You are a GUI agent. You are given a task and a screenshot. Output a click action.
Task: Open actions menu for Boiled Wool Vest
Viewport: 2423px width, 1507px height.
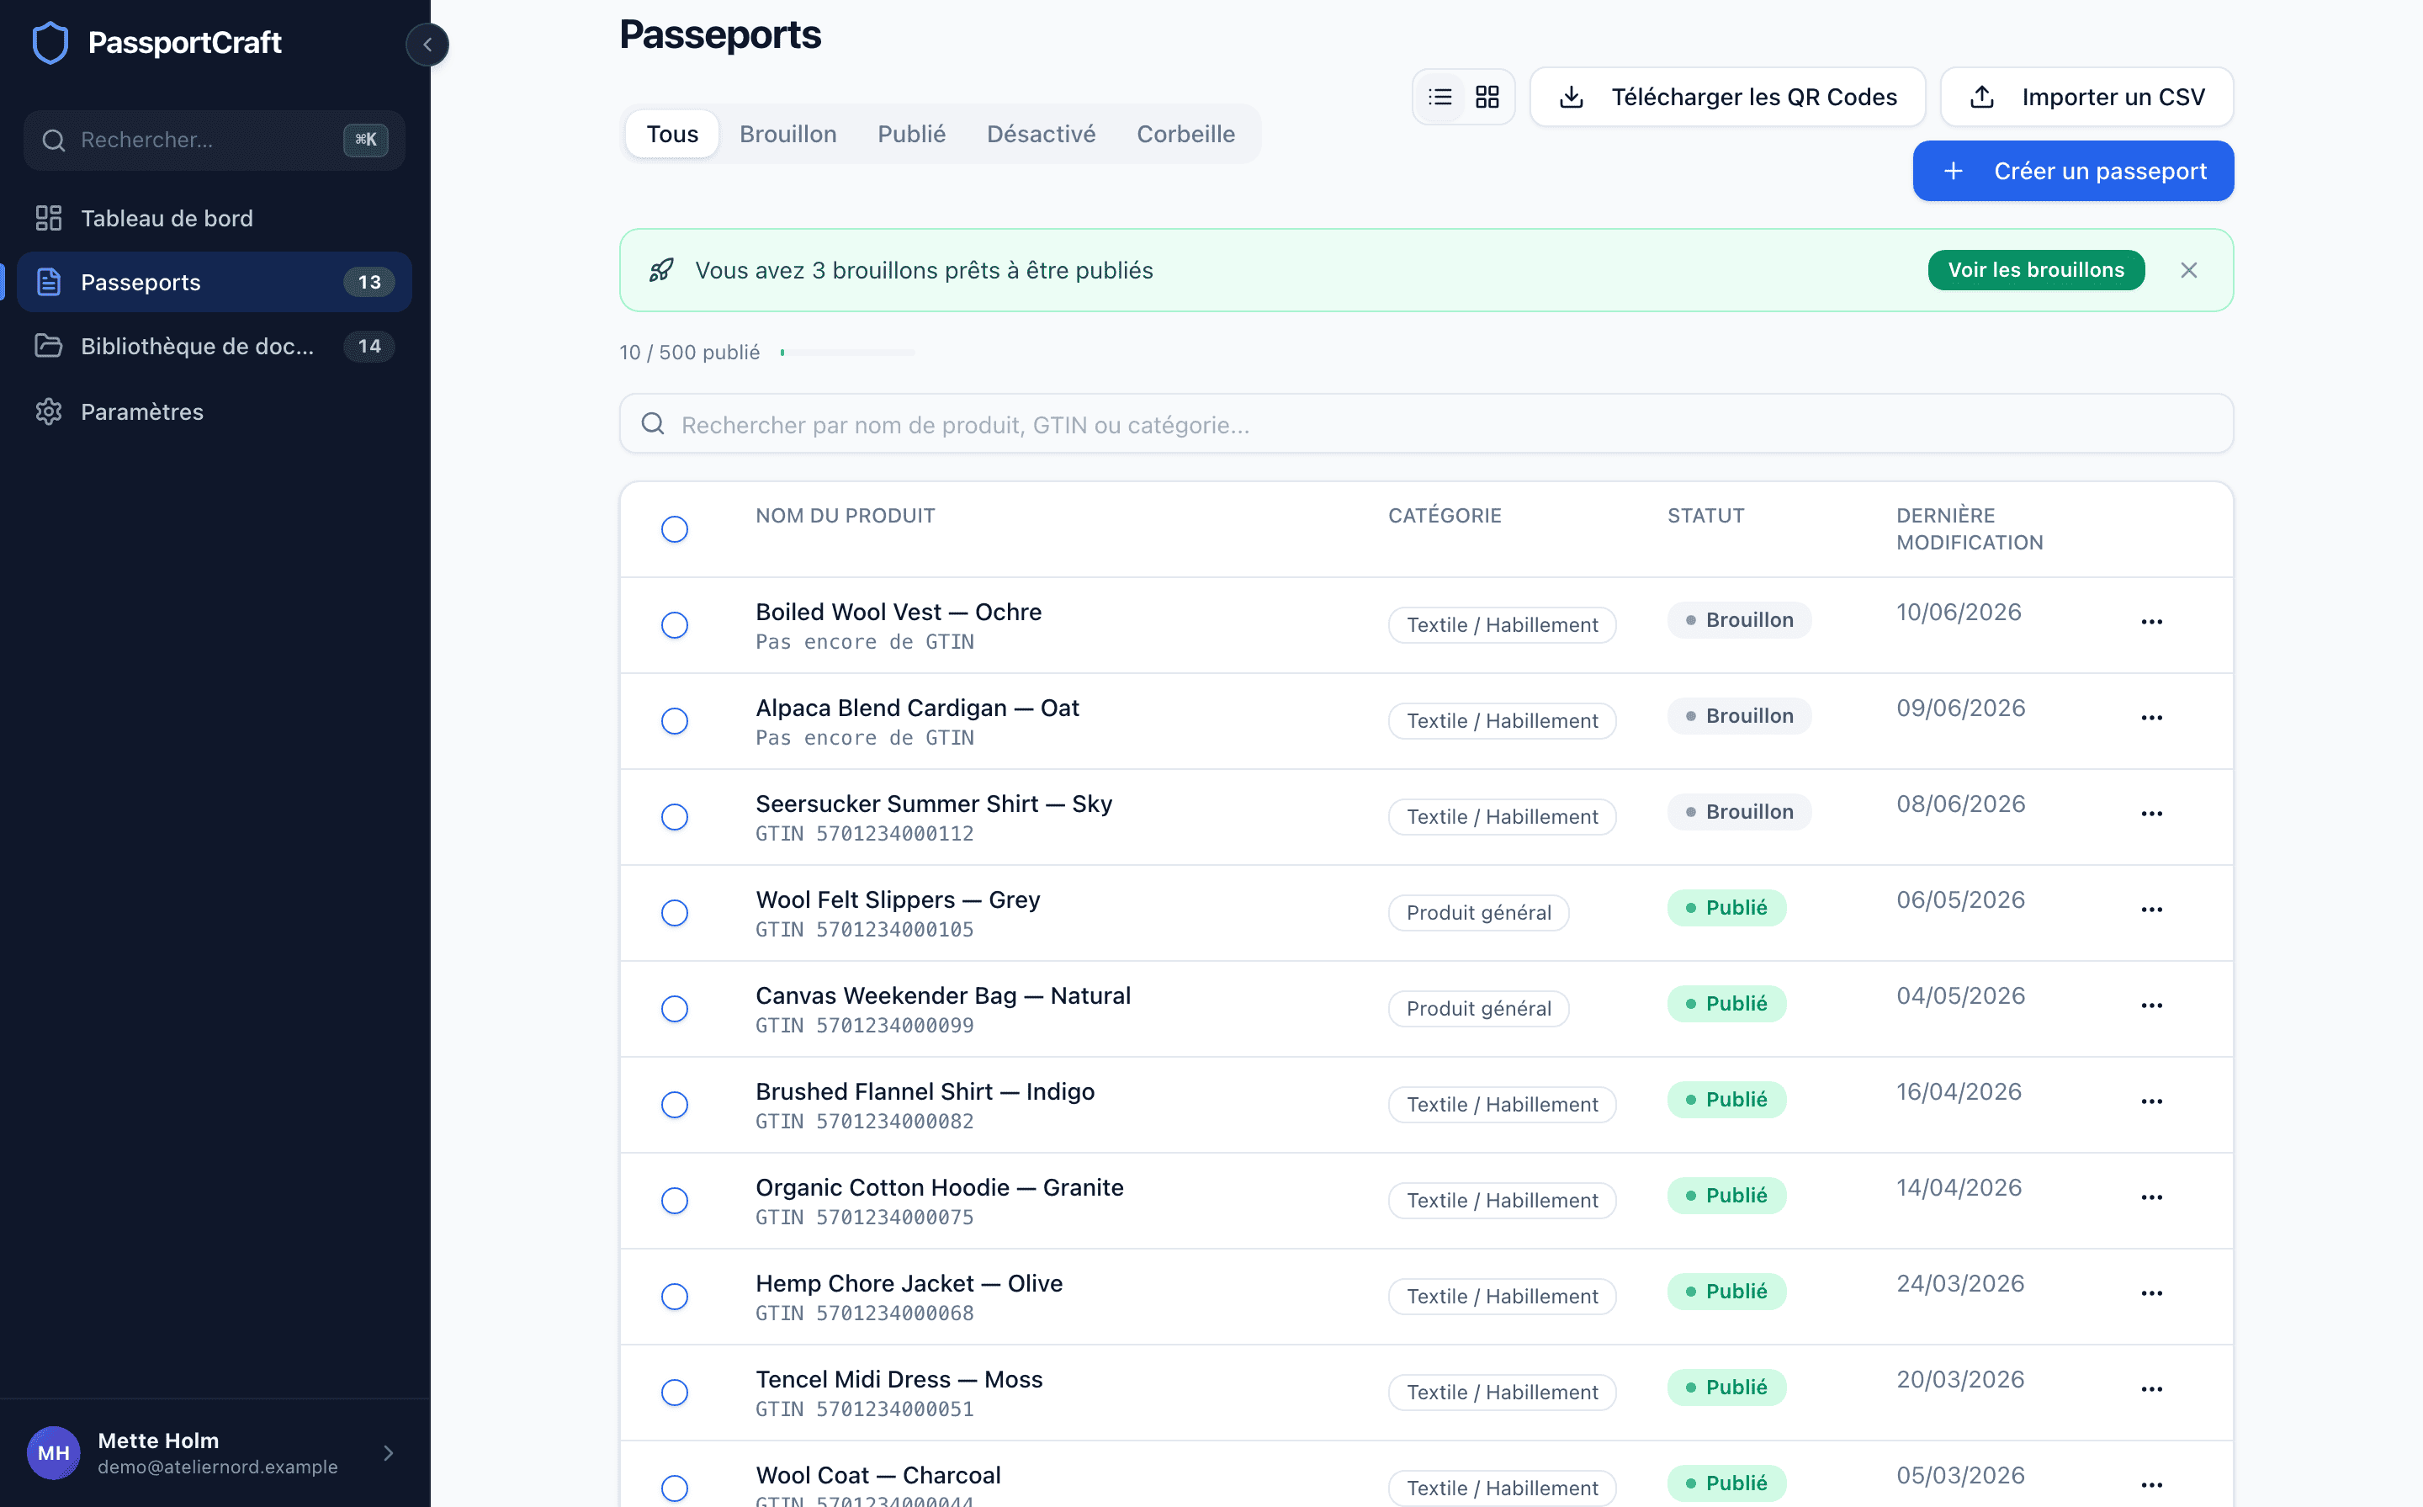[x=2152, y=622]
